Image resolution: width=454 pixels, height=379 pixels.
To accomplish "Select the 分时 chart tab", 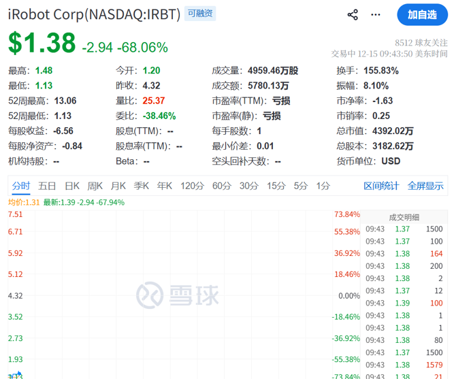I will tap(21, 186).
